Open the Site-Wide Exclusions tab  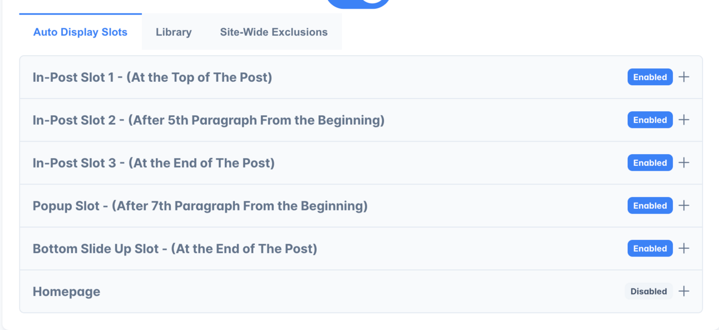(274, 32)
